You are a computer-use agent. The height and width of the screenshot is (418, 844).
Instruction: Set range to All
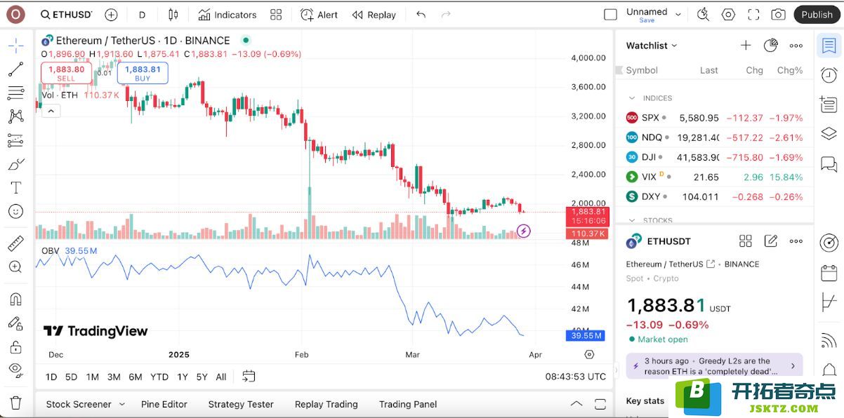click(221, 377)
